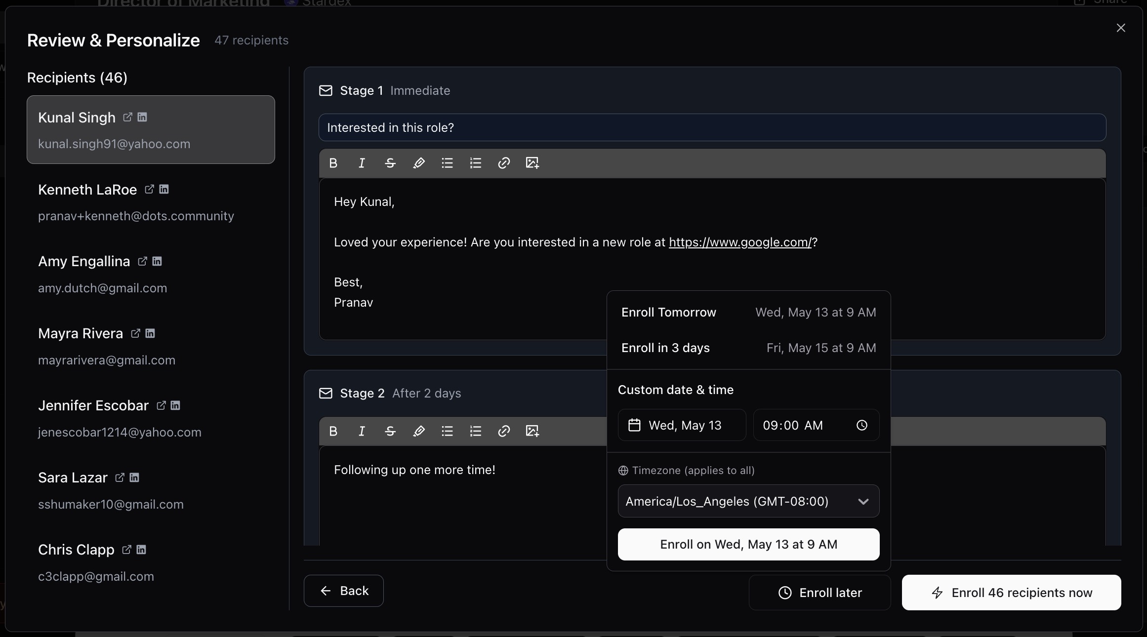The height and width of the screenshot is (637, 1147).
Task: Toggle bold in Stage 2 toolbar
Action: [x=333, y=431]
